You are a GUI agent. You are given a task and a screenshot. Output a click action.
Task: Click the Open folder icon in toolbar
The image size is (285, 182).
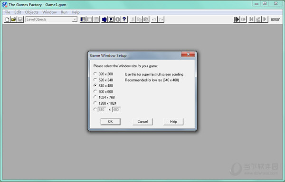point(14,19)
